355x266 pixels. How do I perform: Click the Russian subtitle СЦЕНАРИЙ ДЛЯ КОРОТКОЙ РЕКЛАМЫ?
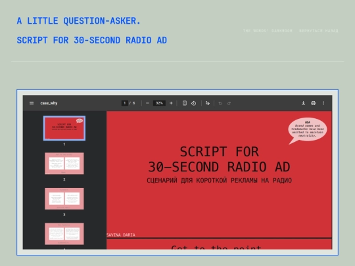[x=219, y=180]
